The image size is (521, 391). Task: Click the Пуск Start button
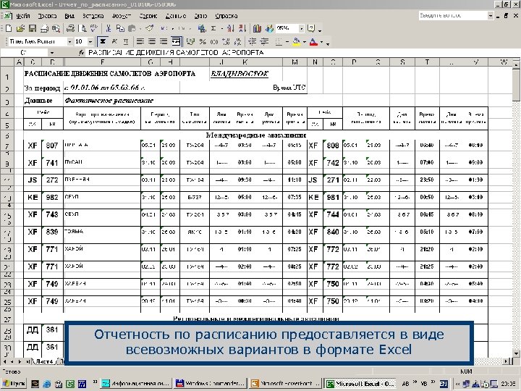(x=14, y=383)
